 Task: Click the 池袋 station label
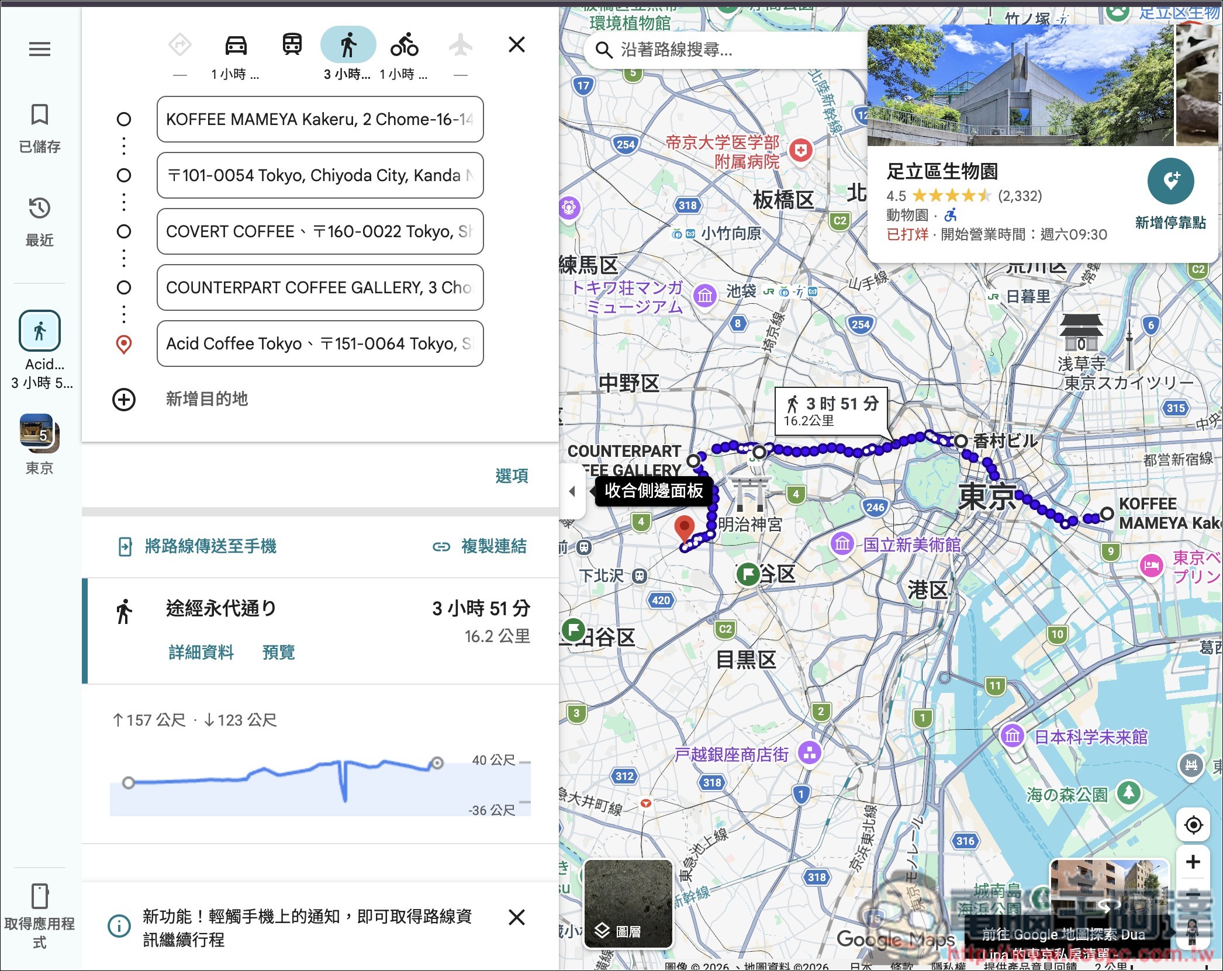click(741, 290)
